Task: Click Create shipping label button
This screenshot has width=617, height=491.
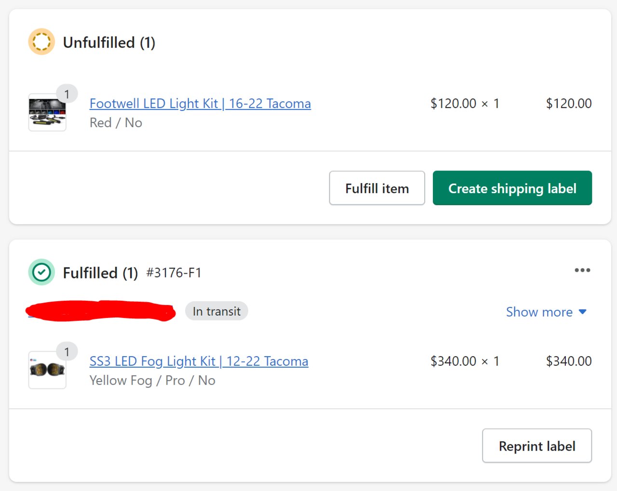Action: pyautogui.click(x=512, y=188)
